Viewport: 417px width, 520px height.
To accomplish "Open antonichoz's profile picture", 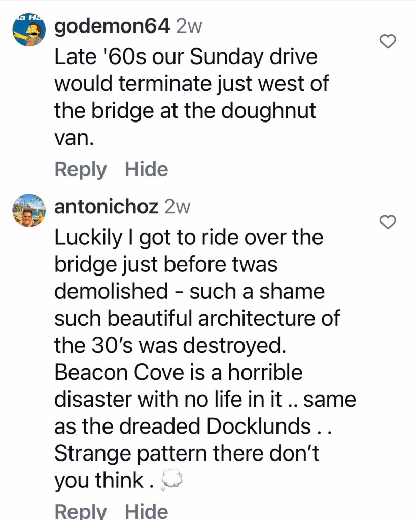I will click(29, 209).
